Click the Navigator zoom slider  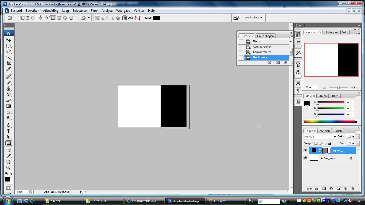click(x=338, y=88)
